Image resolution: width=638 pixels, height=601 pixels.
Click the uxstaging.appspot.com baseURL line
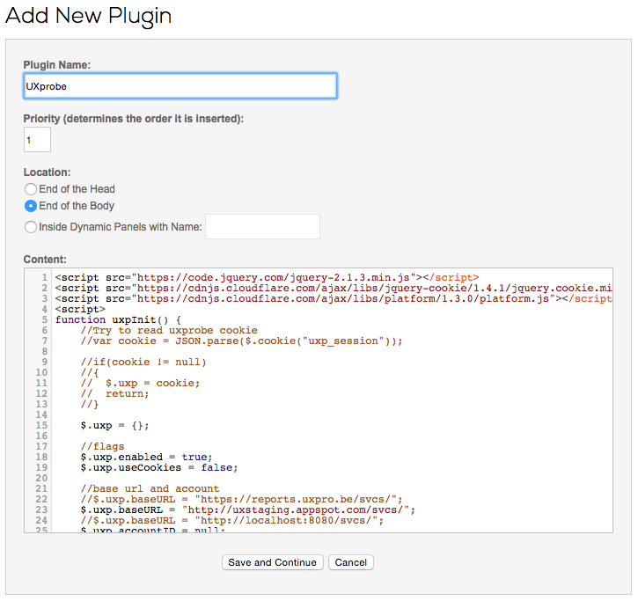[x=248, y=510]
